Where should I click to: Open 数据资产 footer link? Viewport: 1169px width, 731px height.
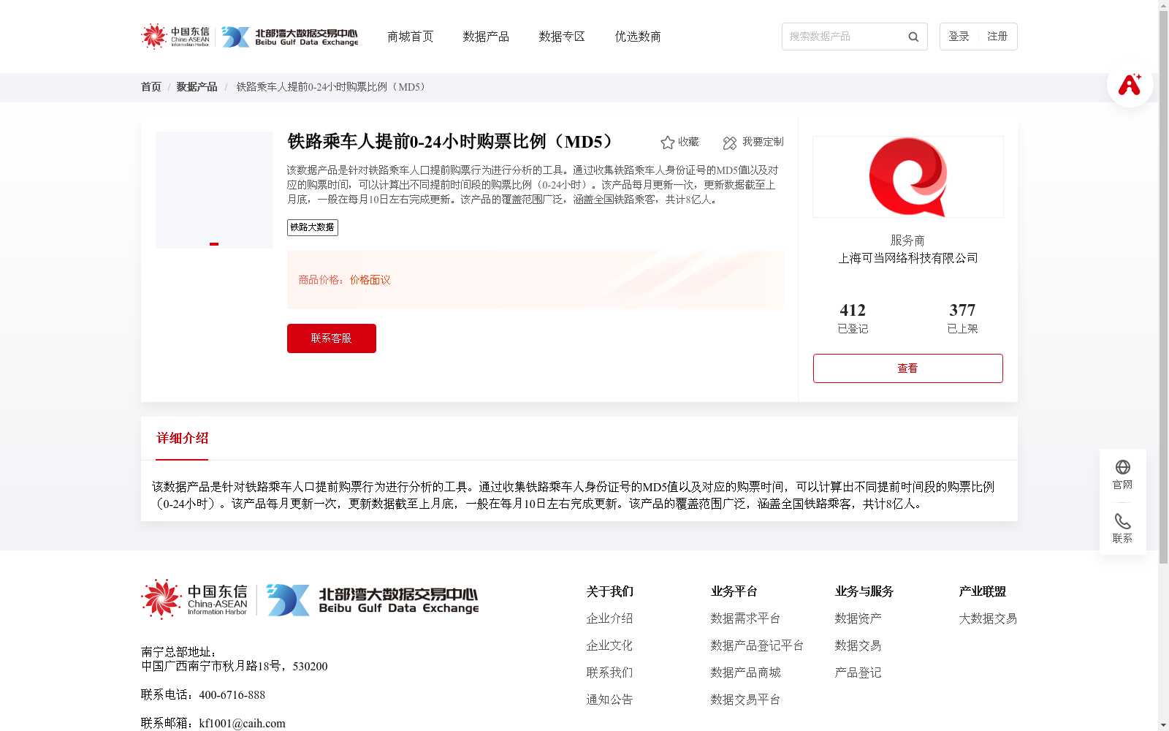pyautogui.click(x=858, y=618)
